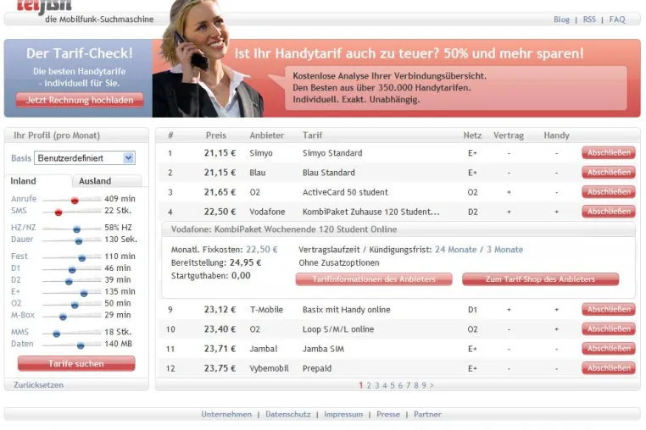The image size is (646, 430).
Task: Click Abschließen for Jamba SIM
Action: click(x=609, y=349)
